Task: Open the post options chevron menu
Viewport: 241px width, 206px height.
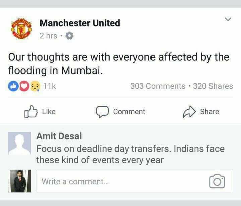Action: pyautogui.click(x=228, y=19)
